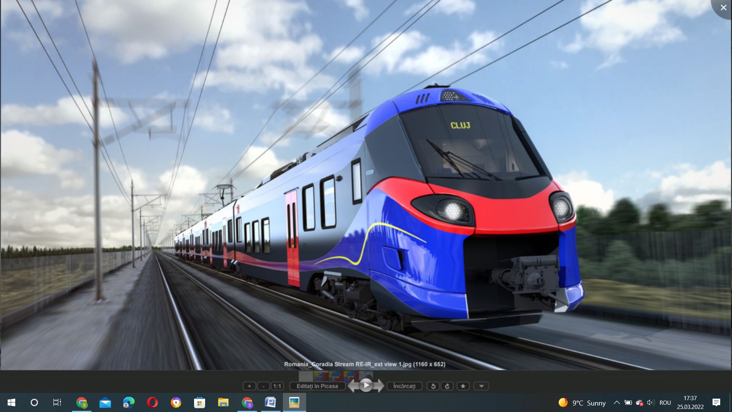Screen dimensions: 732x412
Task: Rotate image clockwise
Action: (447, 386)
